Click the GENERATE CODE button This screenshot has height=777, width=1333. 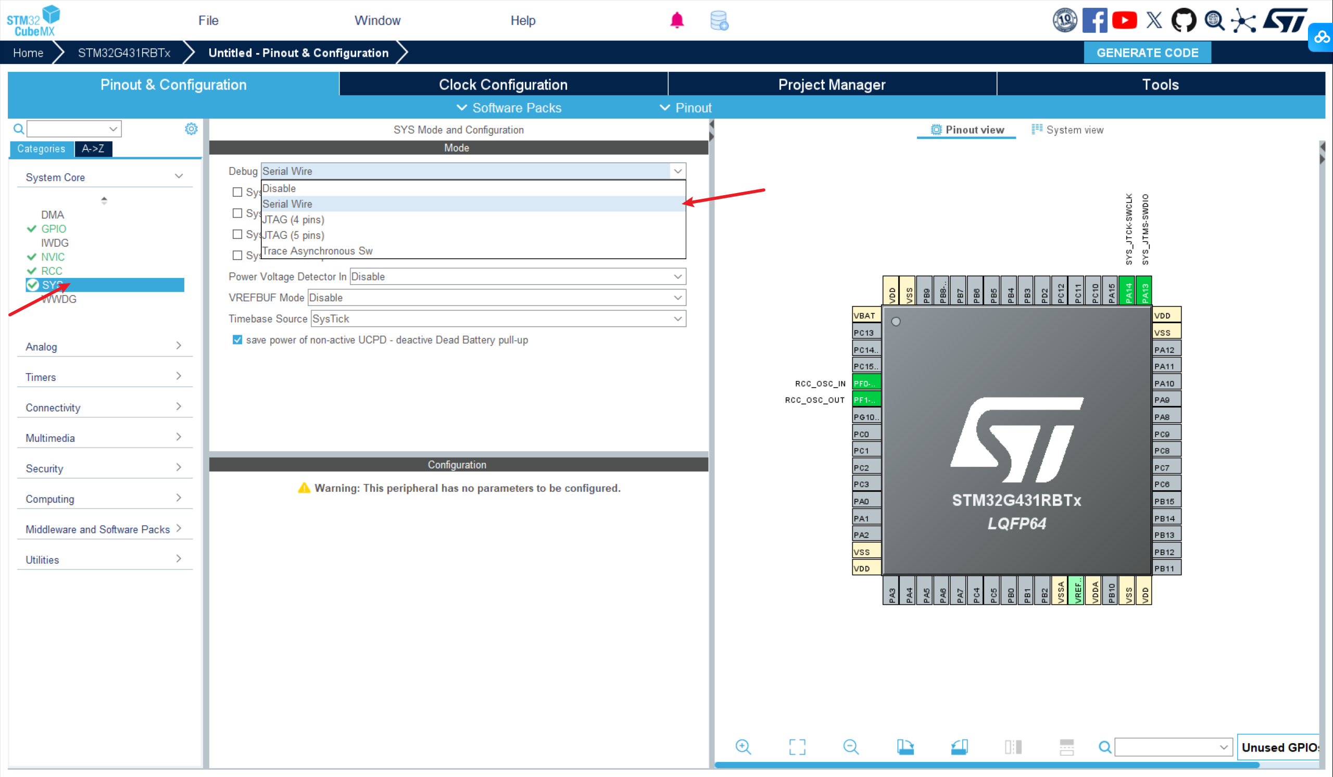[1147, 53]
